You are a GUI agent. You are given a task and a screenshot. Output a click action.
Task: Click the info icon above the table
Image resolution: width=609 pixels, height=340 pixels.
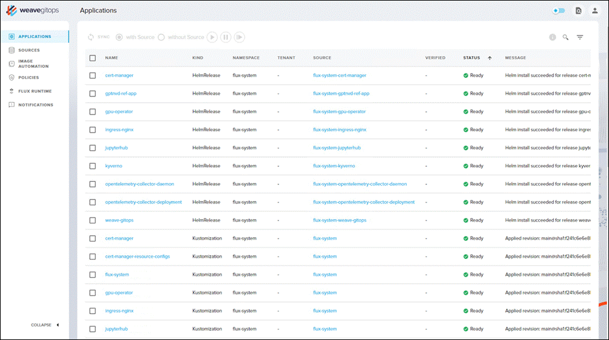coord(552,37)
